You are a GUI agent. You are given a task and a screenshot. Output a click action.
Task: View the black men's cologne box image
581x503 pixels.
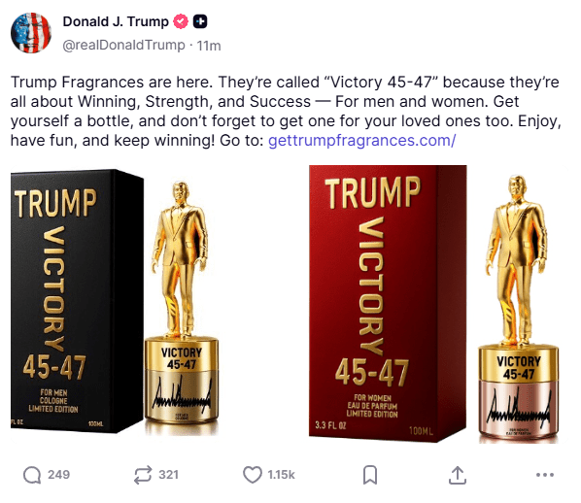coord(77,301)
